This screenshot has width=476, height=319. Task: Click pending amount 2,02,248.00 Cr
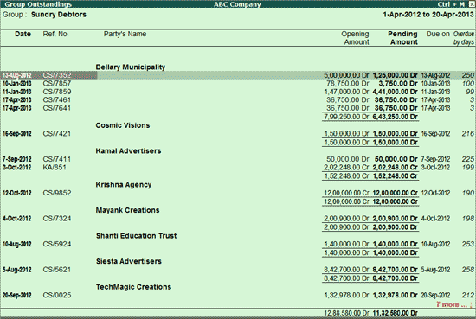pos(395,168)
